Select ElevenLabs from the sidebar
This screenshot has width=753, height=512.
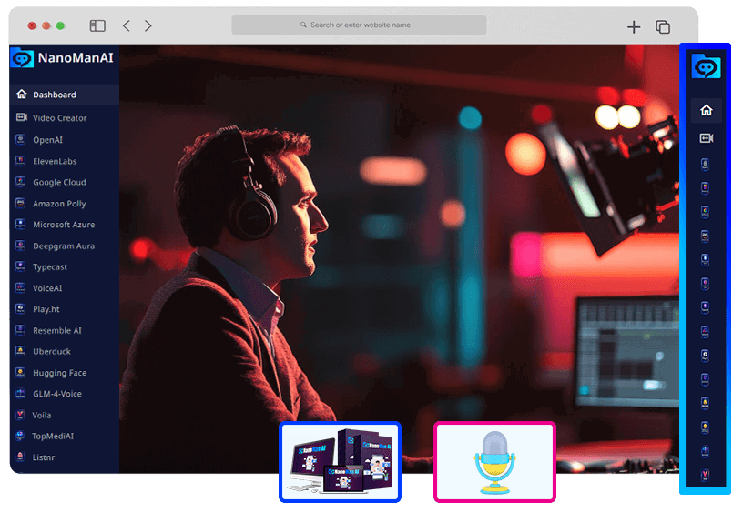pyautogui.click(x=55, y=161)
